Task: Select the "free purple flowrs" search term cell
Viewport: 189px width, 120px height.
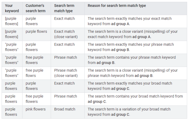Action: (x=34, y=73)
